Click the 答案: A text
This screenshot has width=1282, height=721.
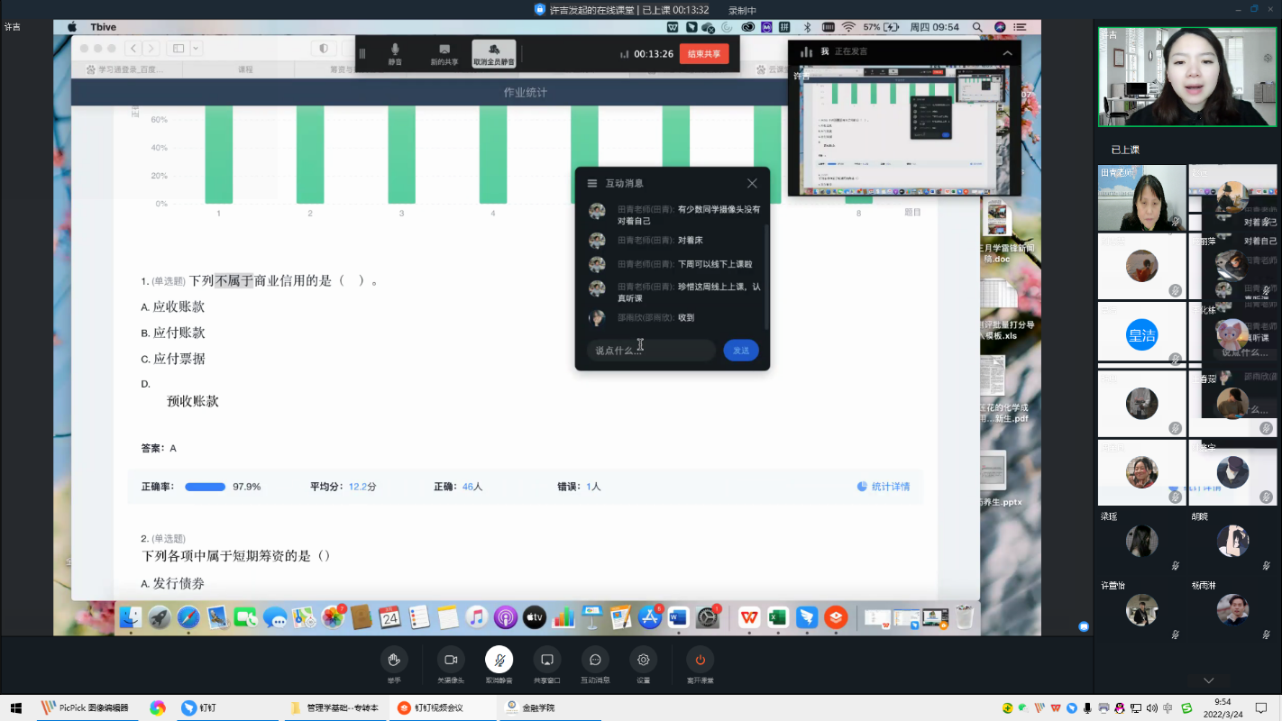point(159,448)
